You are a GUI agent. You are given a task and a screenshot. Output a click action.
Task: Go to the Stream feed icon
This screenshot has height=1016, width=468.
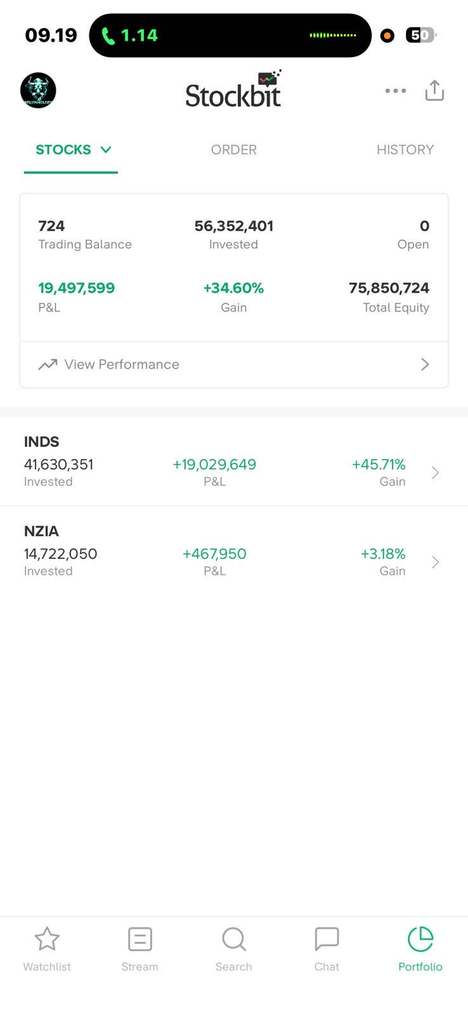click(140, 939)
